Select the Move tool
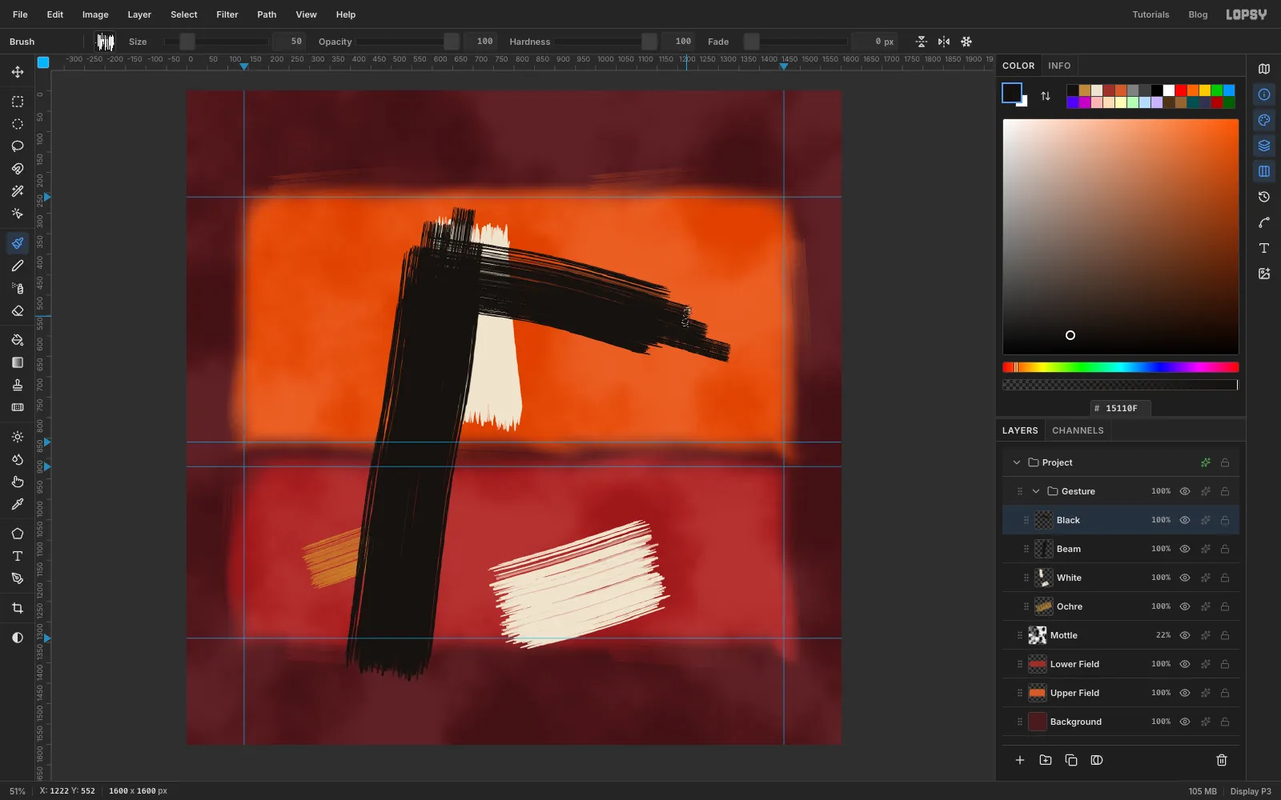This screenshot has width=1281, height=800. pyautogui.click(x=18, y=72)
